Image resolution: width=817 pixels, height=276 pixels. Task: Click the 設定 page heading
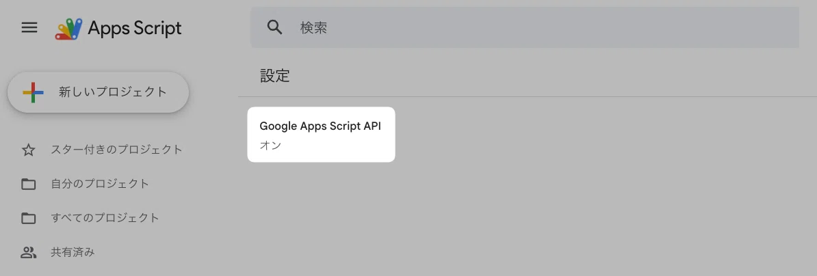(274, 76)
